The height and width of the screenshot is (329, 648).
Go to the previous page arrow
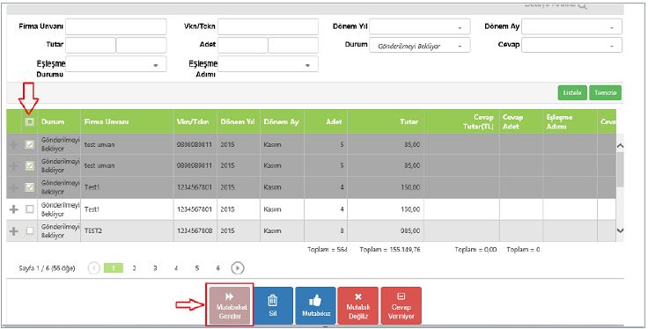click(x=94, y=268)
